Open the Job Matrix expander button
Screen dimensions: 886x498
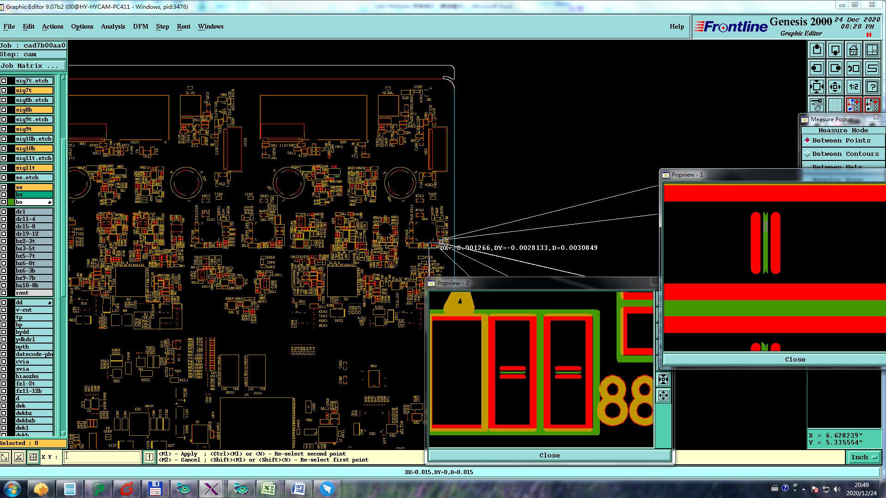(33, 66)
